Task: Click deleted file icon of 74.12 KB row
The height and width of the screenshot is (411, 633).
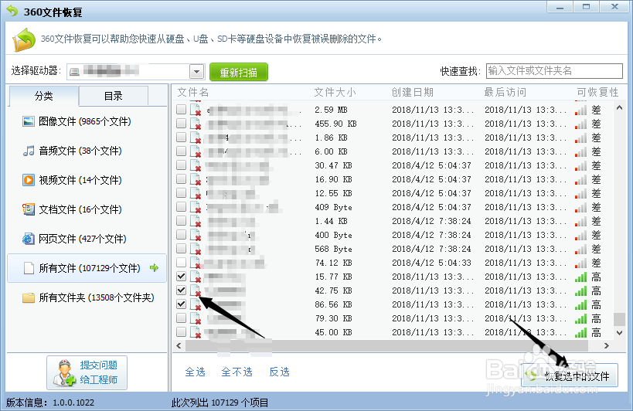Action: [x=196, y=263]
